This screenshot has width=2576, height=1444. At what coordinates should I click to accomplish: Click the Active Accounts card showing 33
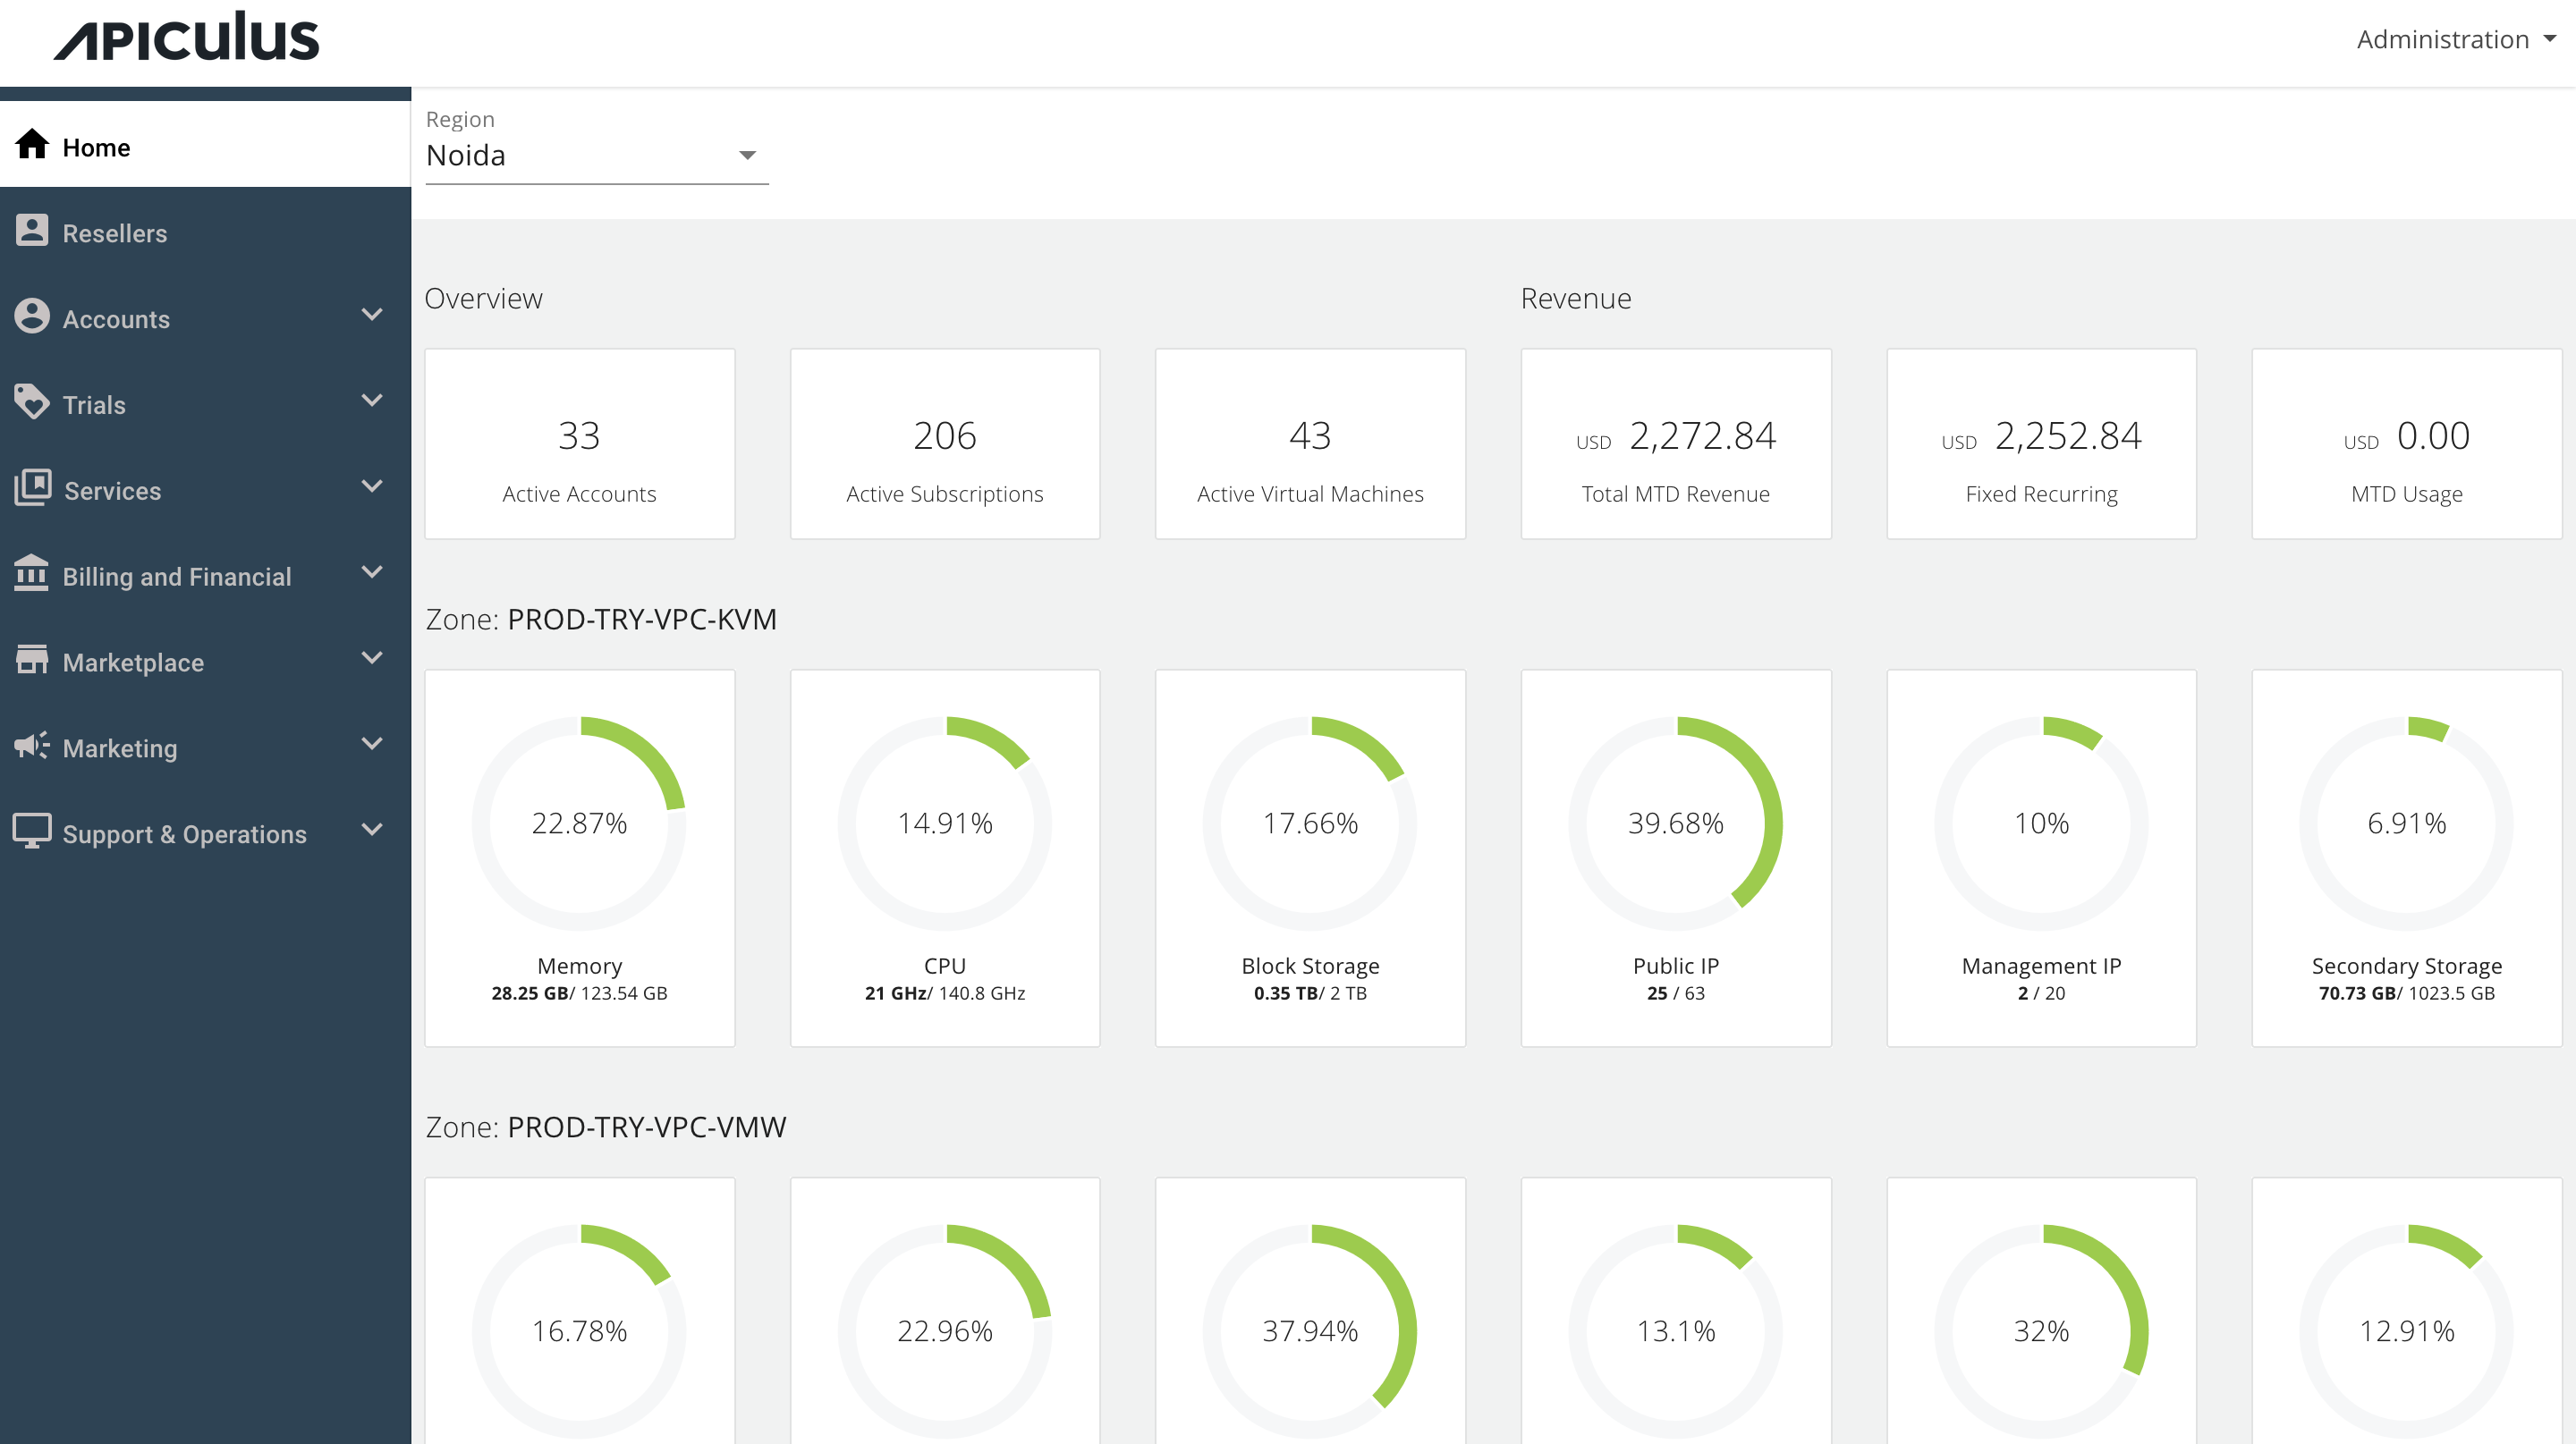[x=579, y=443]
